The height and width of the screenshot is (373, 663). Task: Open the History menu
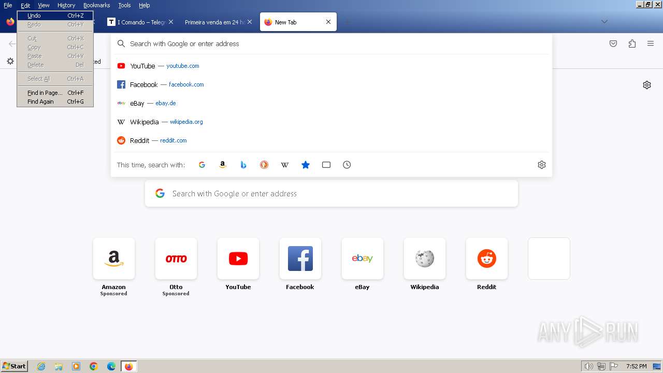[x=66, y=5]
